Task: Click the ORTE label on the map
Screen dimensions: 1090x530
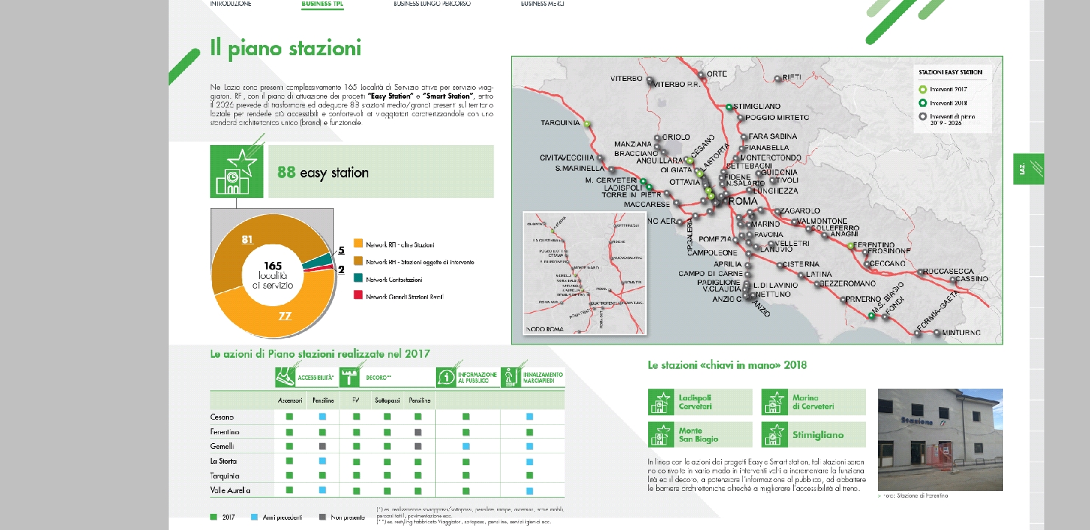Action: [x=716, y=74]
